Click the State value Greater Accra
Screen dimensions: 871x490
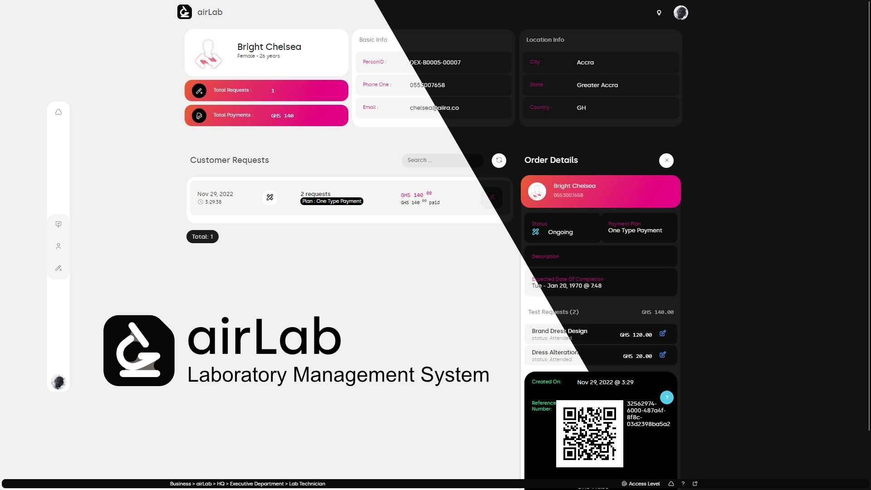pos(597,85)
